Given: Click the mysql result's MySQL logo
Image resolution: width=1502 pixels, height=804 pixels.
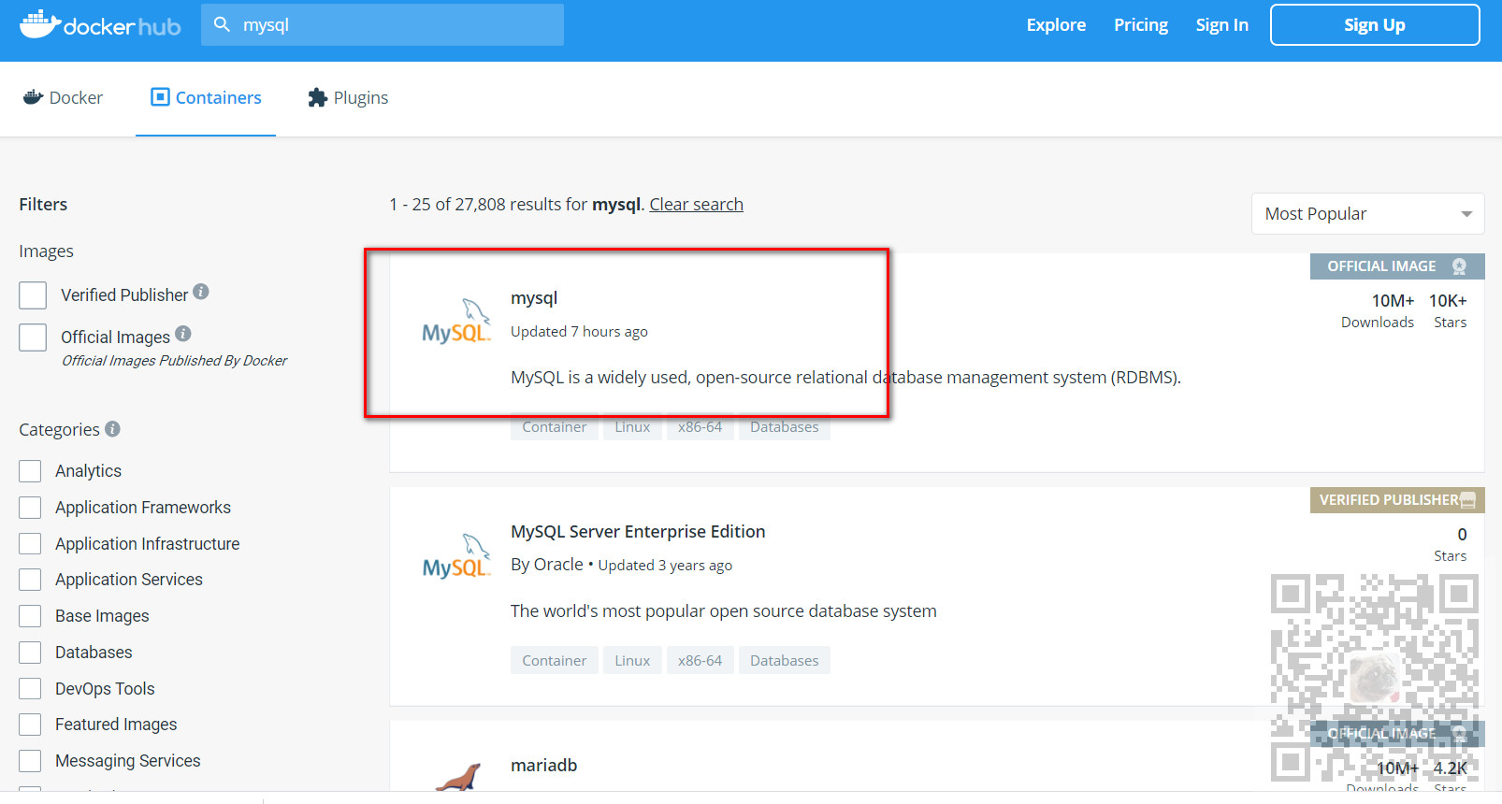Looking at the screenshot, I should click(x=455, y=322).
